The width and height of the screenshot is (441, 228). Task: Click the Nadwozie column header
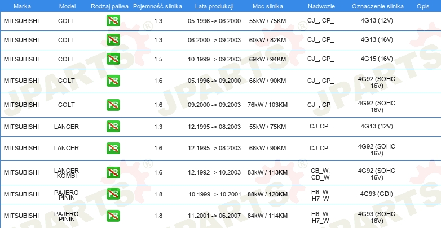[x=321, y=6]
